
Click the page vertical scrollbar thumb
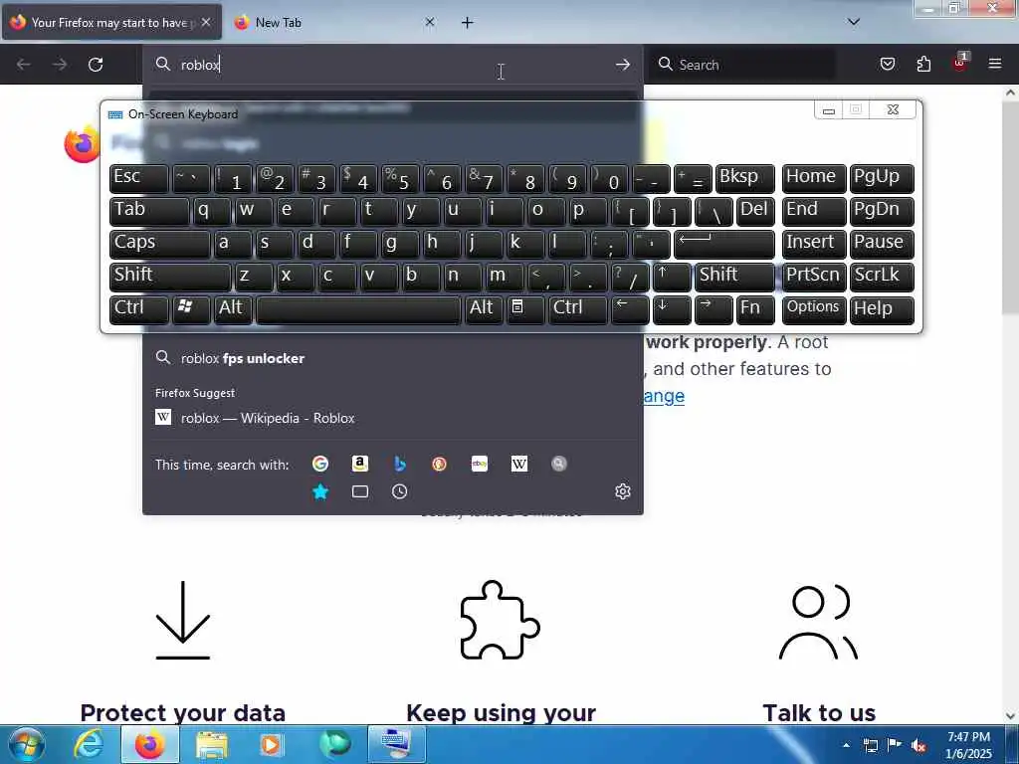point(1010,208)
